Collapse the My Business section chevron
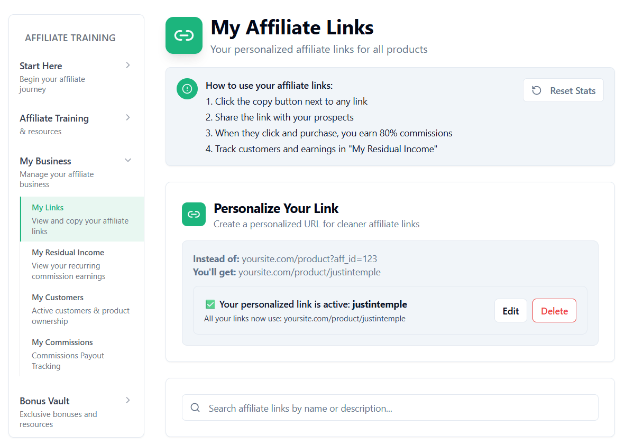 127,160
